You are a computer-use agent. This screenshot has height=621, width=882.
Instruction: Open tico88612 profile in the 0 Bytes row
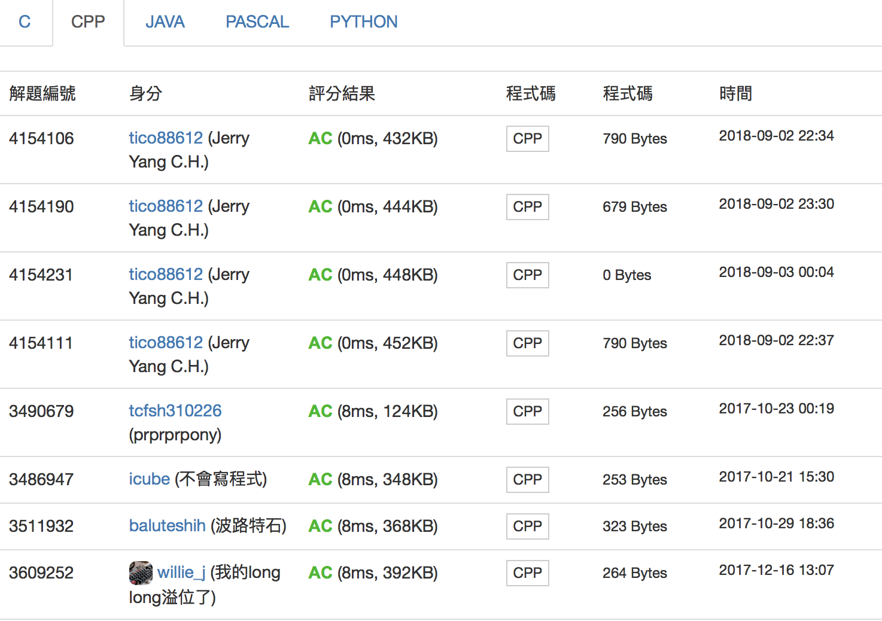click(166, 275)
